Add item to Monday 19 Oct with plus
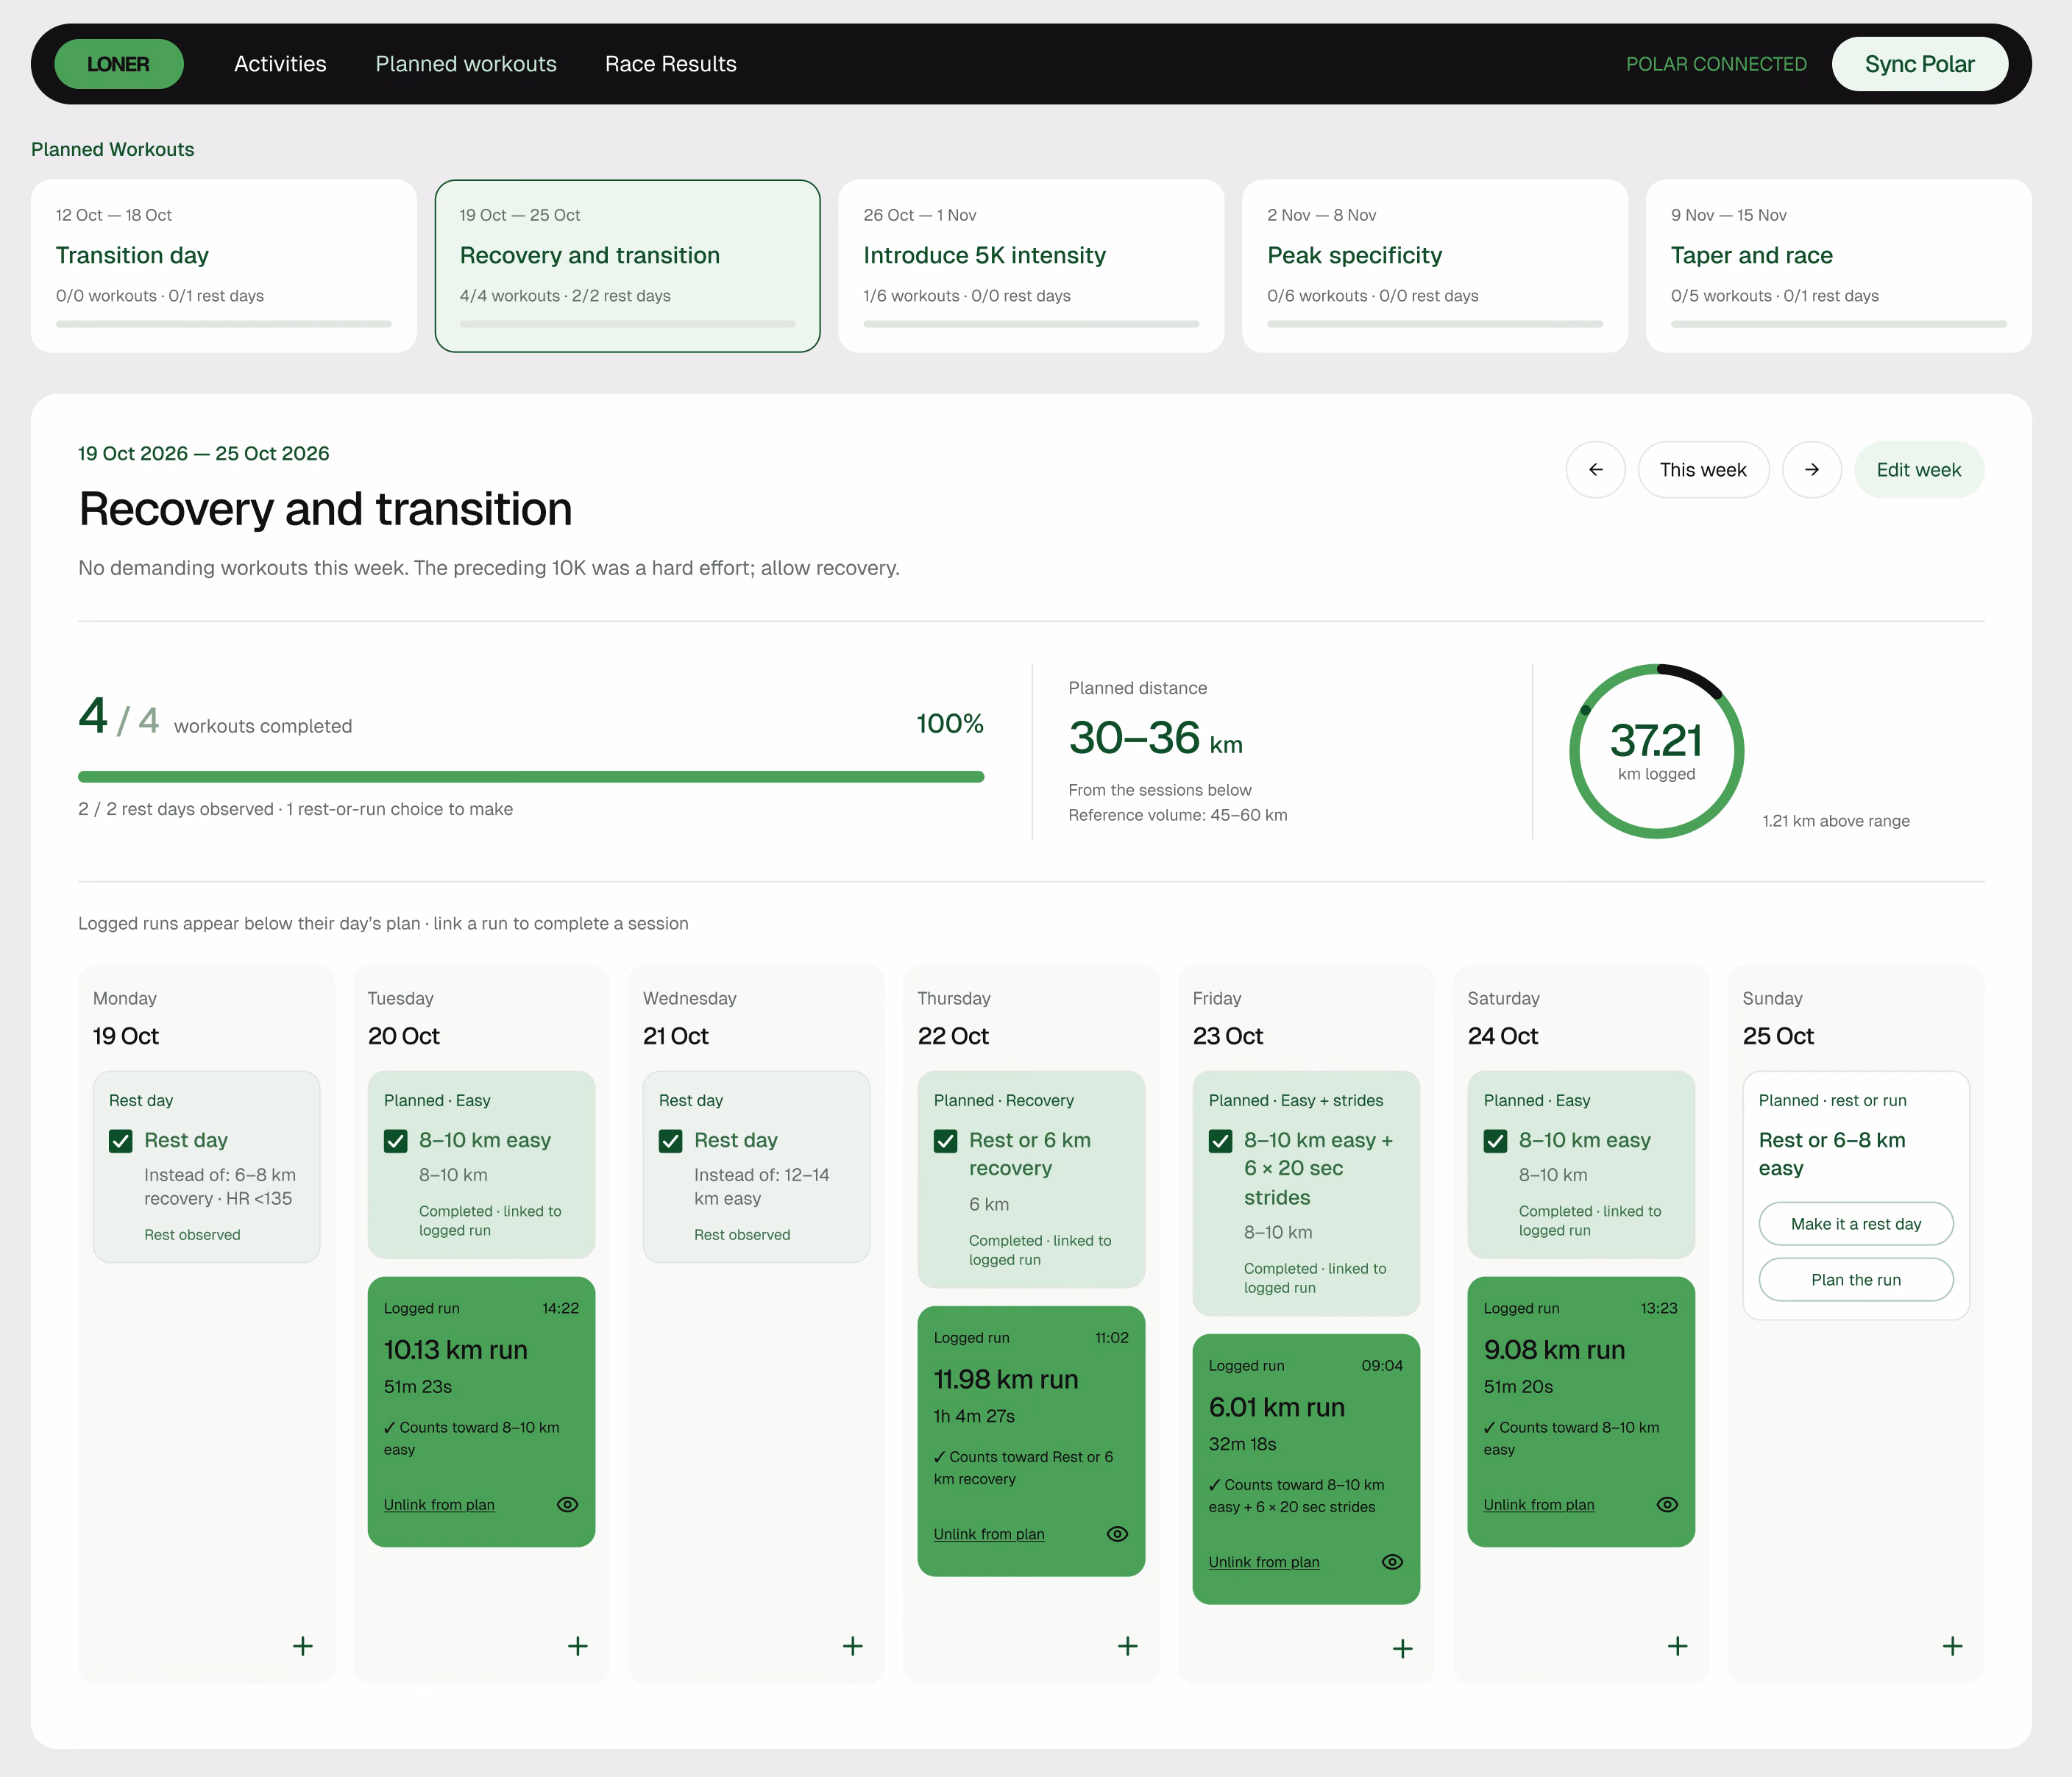This screenshot has height=1777, width=2072. point(302,1645)
